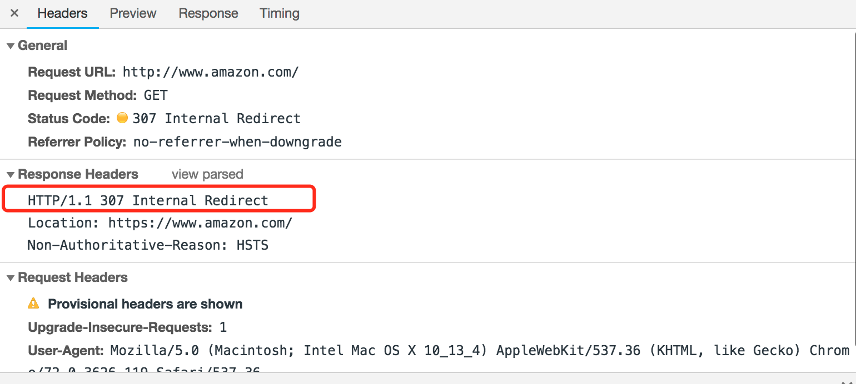Open the Timing tab
This screenshot has height=384, width=856.
(x=279, y=13)
